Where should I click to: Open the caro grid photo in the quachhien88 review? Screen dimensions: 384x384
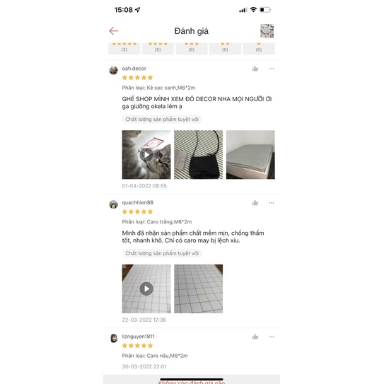click(199, 289)
